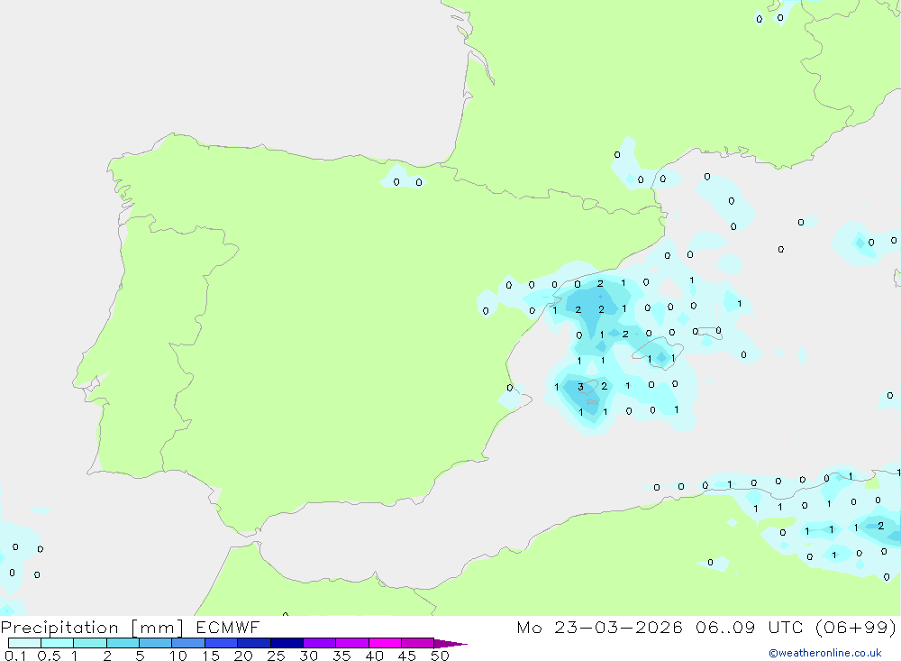Open the weatheronline.co.uk copyright link

pos(824,653)
